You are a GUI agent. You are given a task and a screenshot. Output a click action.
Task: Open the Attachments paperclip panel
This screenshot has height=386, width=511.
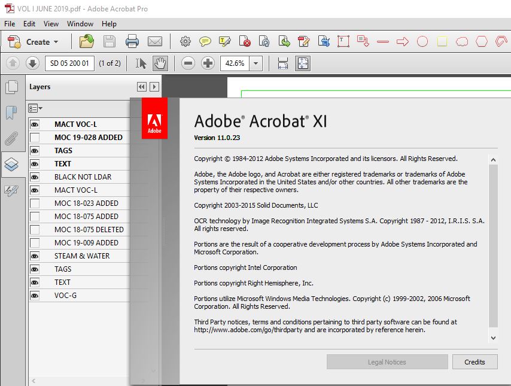click(12, 138)
